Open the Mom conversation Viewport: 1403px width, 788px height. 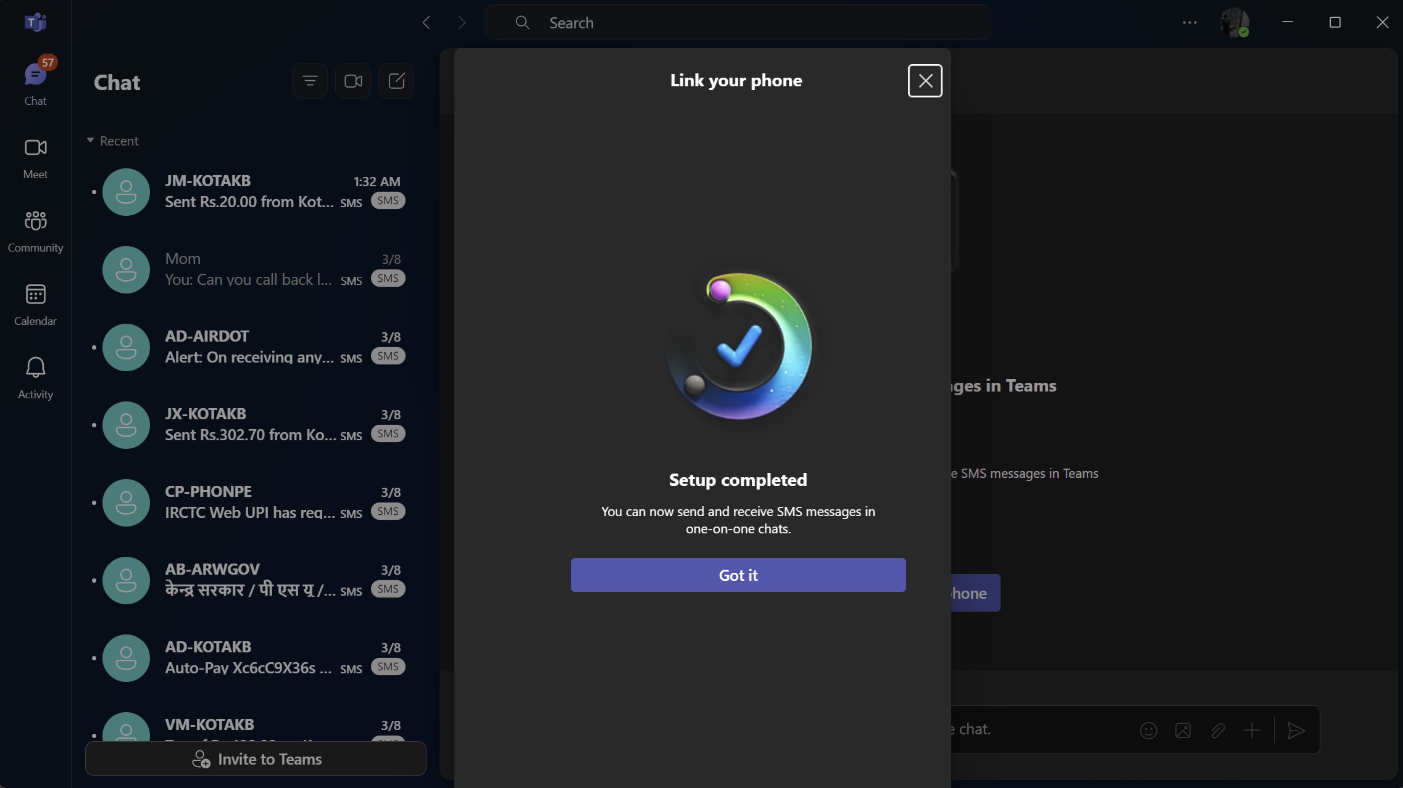[x=254, y=269]
